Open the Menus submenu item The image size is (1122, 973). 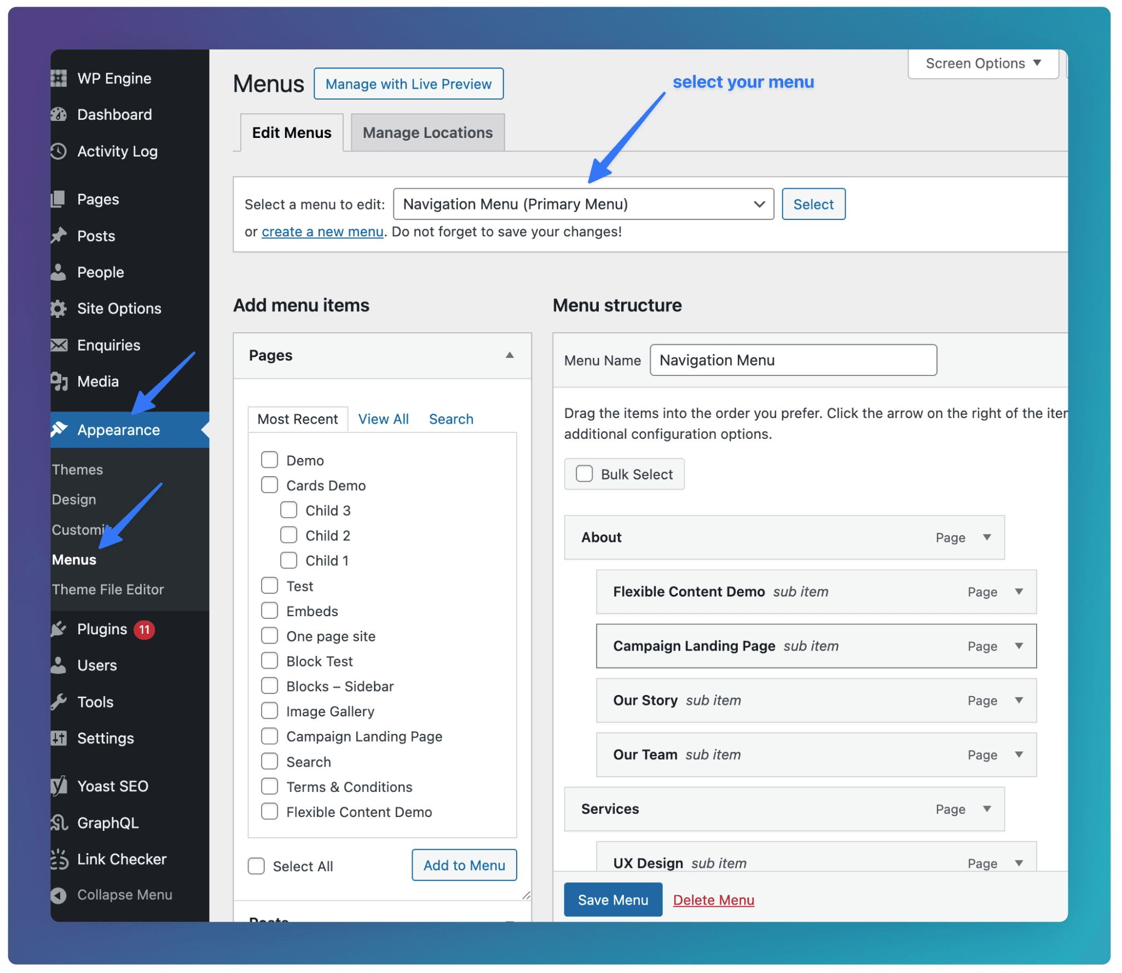[74, 560]
